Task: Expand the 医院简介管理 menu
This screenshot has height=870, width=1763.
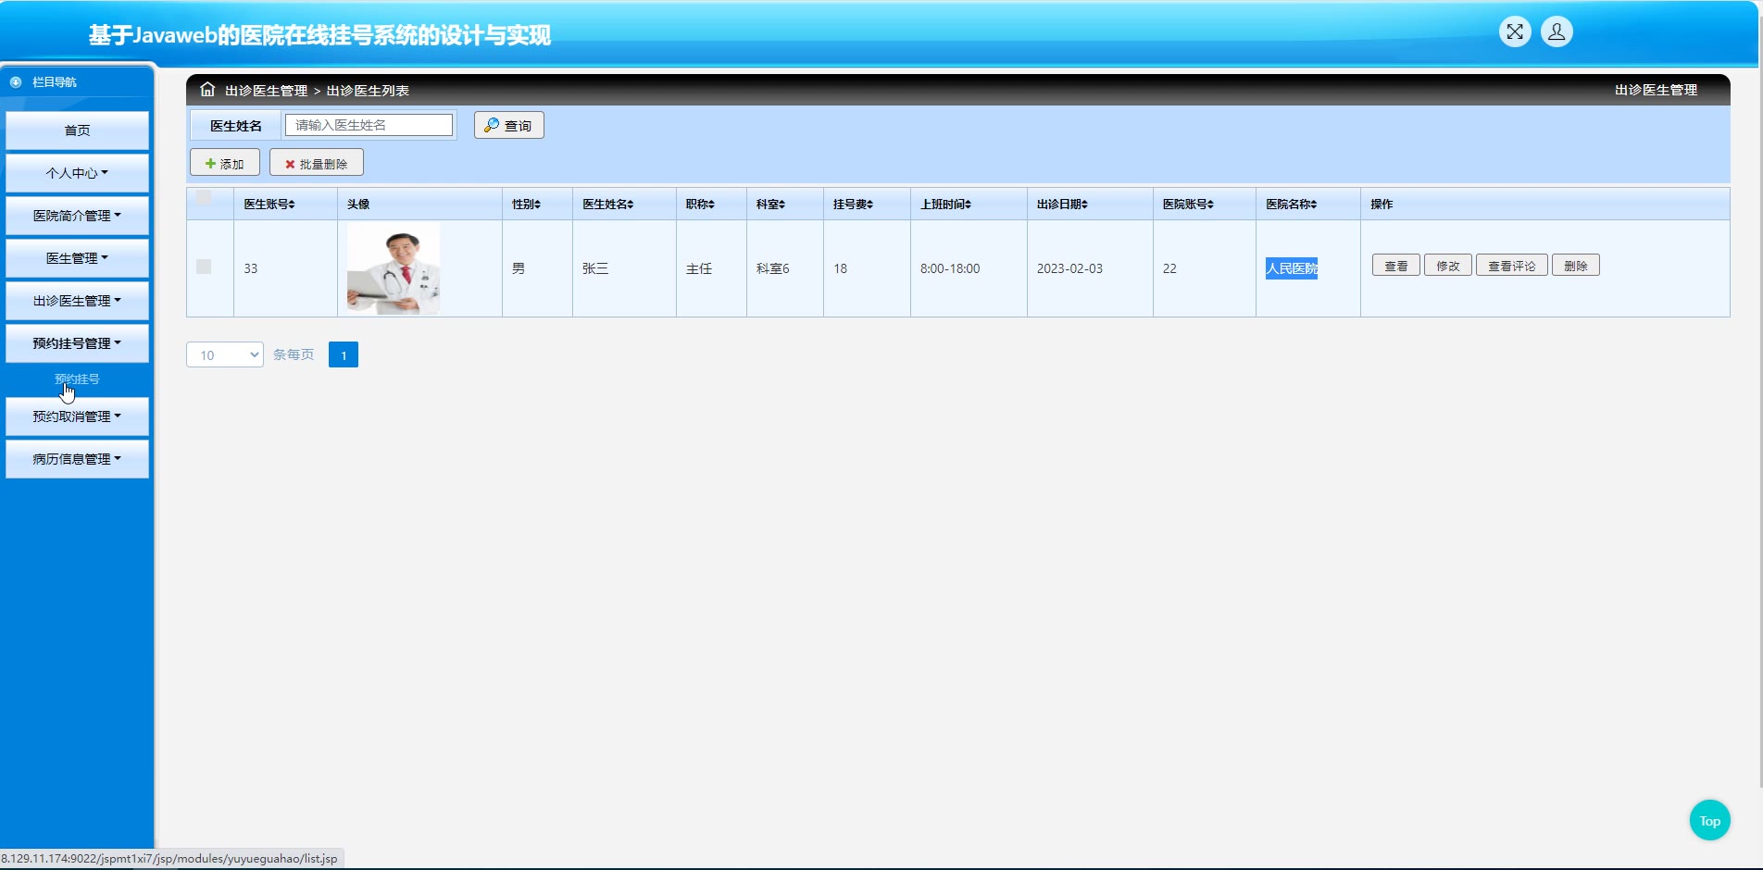Action: (x=78, y=216)
